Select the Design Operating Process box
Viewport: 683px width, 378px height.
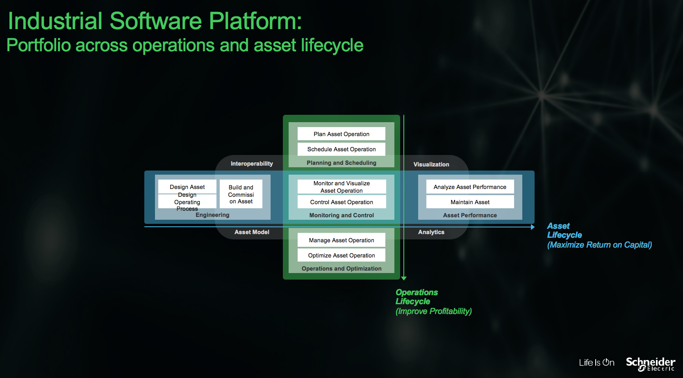coord(187,201)
